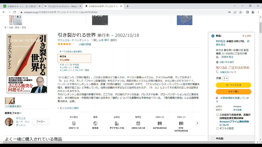Open tab search chevron in title bar
This screenshot has height=147, width=262.
point(235,6)
